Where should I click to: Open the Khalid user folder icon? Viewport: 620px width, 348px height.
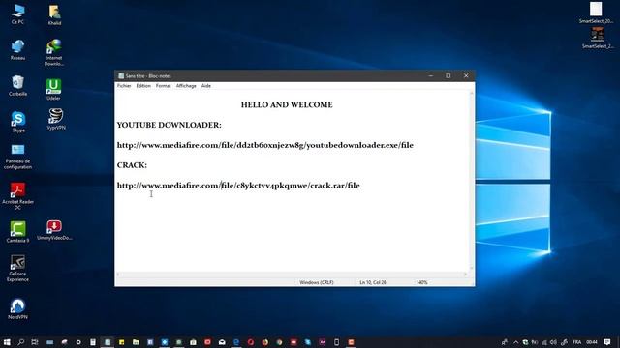pos(54,15)
